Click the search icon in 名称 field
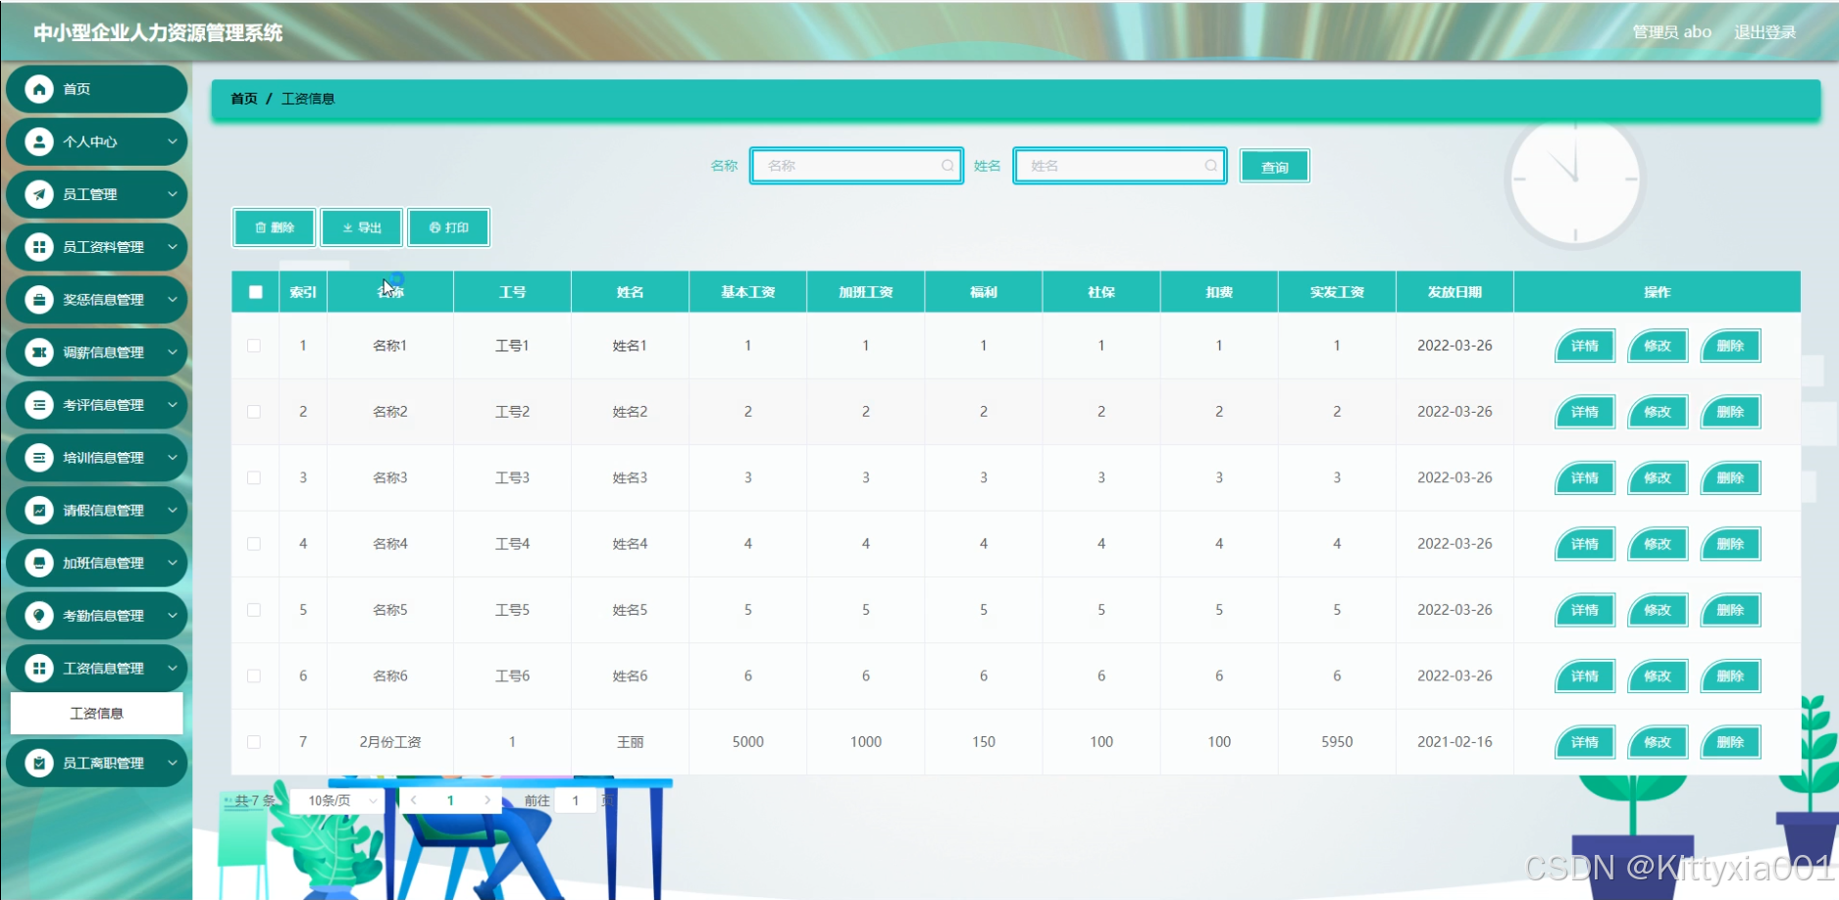Screen dimensions: 1839x900 click(947, 166)
